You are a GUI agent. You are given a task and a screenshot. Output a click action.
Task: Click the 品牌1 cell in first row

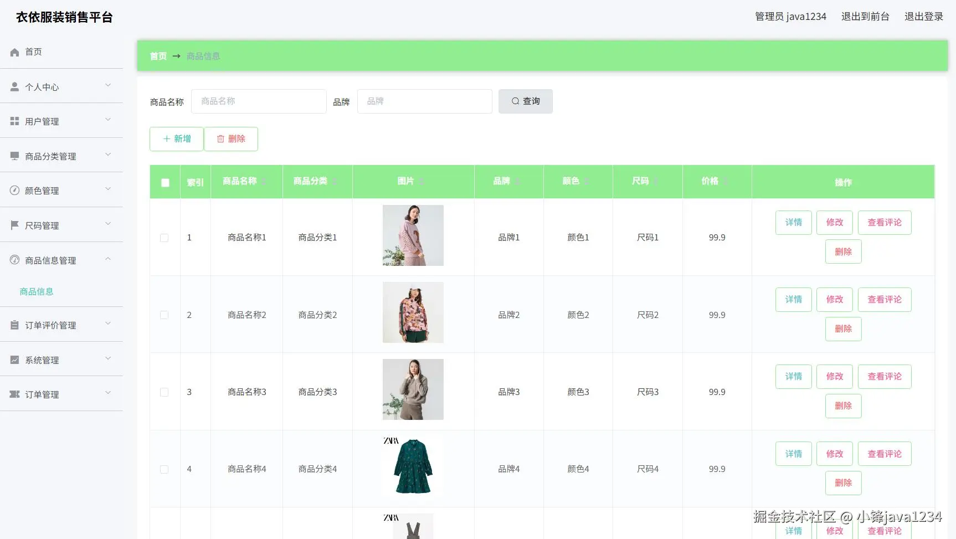tap(509, 238)
